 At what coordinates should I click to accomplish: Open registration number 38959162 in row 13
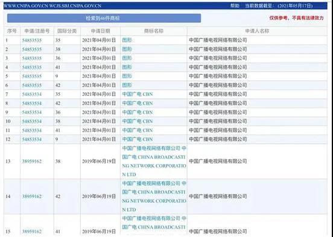(x=32, y=162)
